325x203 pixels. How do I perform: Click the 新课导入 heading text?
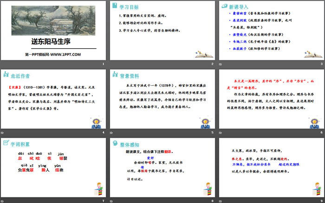pos(239,7)
